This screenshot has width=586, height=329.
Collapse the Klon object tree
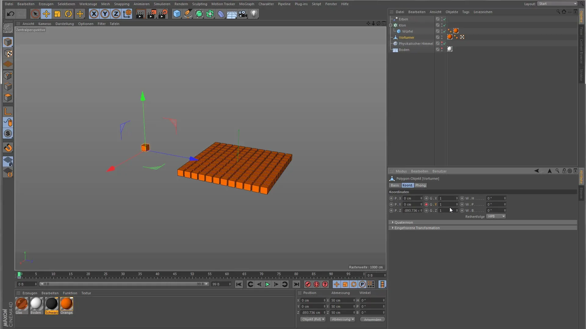pyautogui.click(x=391, y=25)
